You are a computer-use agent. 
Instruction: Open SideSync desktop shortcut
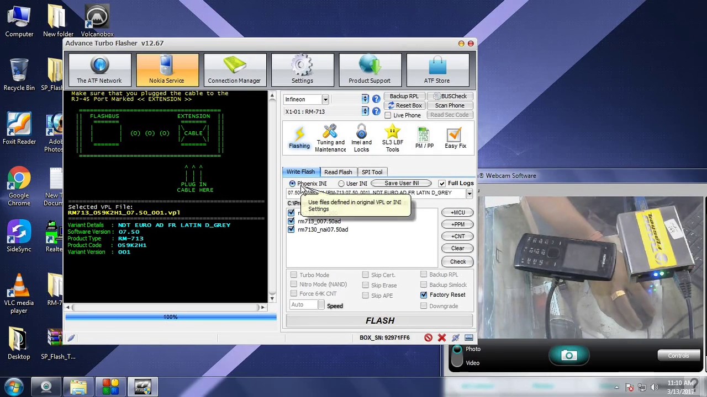coord(19,237)
